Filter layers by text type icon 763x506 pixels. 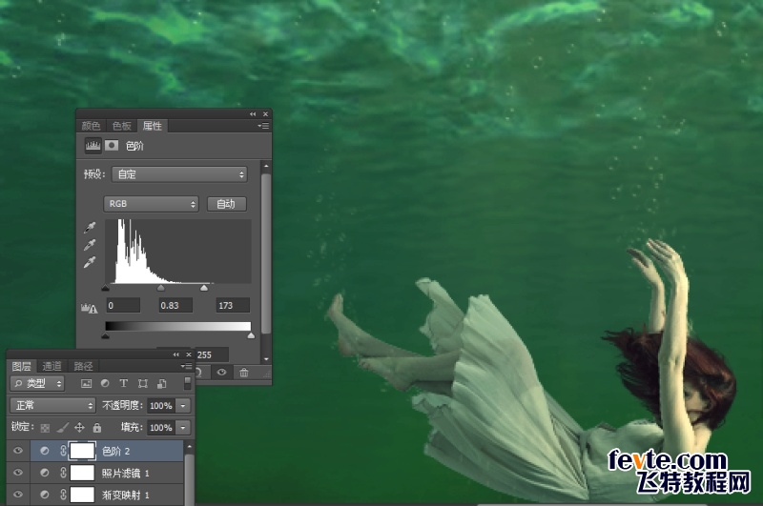pyautogui.click(x=124, y=383)
